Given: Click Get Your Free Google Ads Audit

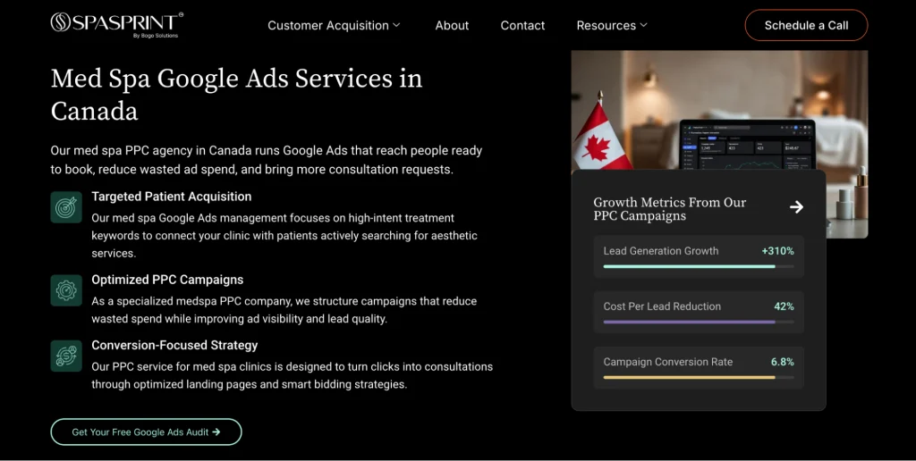Looking at the screenshot, I should (x=146, y=432).
